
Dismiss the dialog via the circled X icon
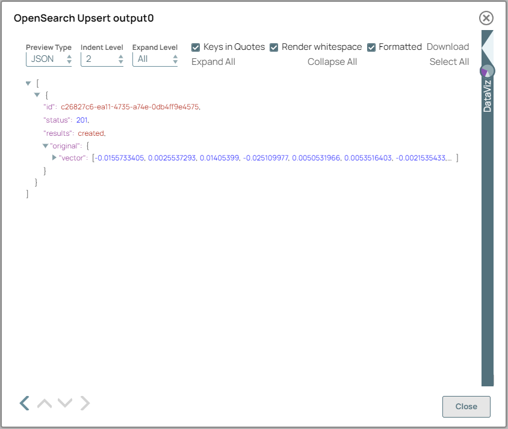[486, 18]
